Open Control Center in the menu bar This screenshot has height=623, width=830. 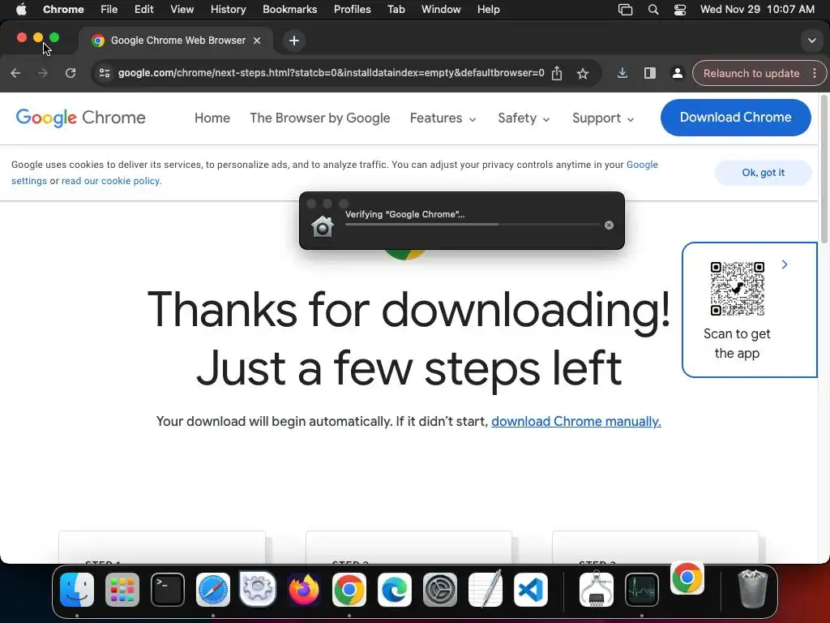[x=680, y=10]
